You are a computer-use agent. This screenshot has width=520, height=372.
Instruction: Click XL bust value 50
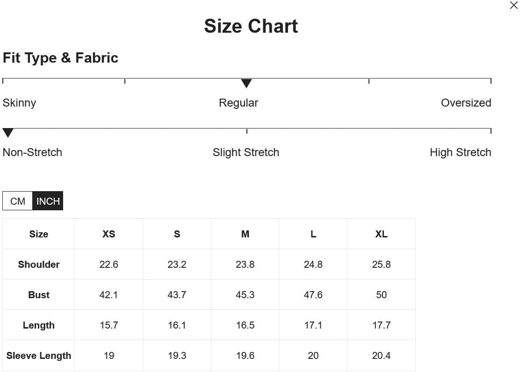click(x=382, y=295)
